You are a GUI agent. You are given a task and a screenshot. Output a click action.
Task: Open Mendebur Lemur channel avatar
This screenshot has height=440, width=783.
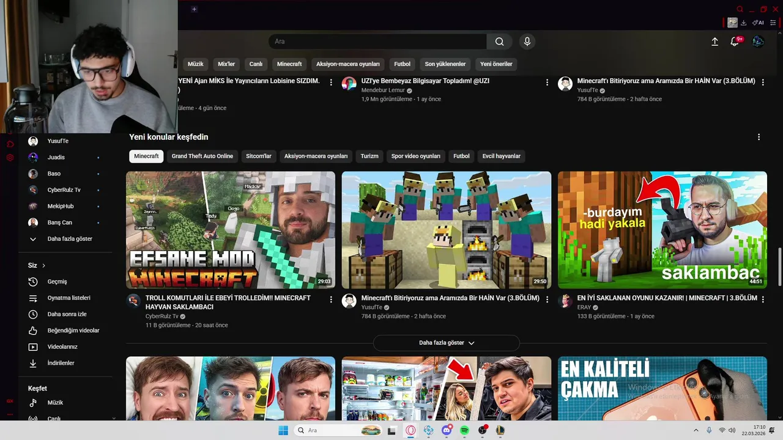(349, 84)
